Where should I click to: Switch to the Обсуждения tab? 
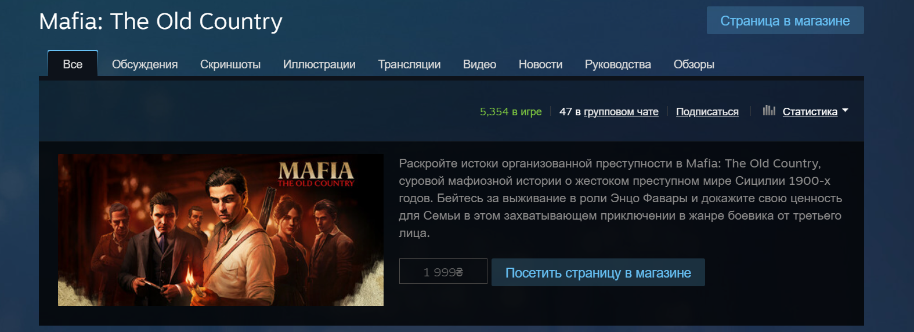coord(145,64)
